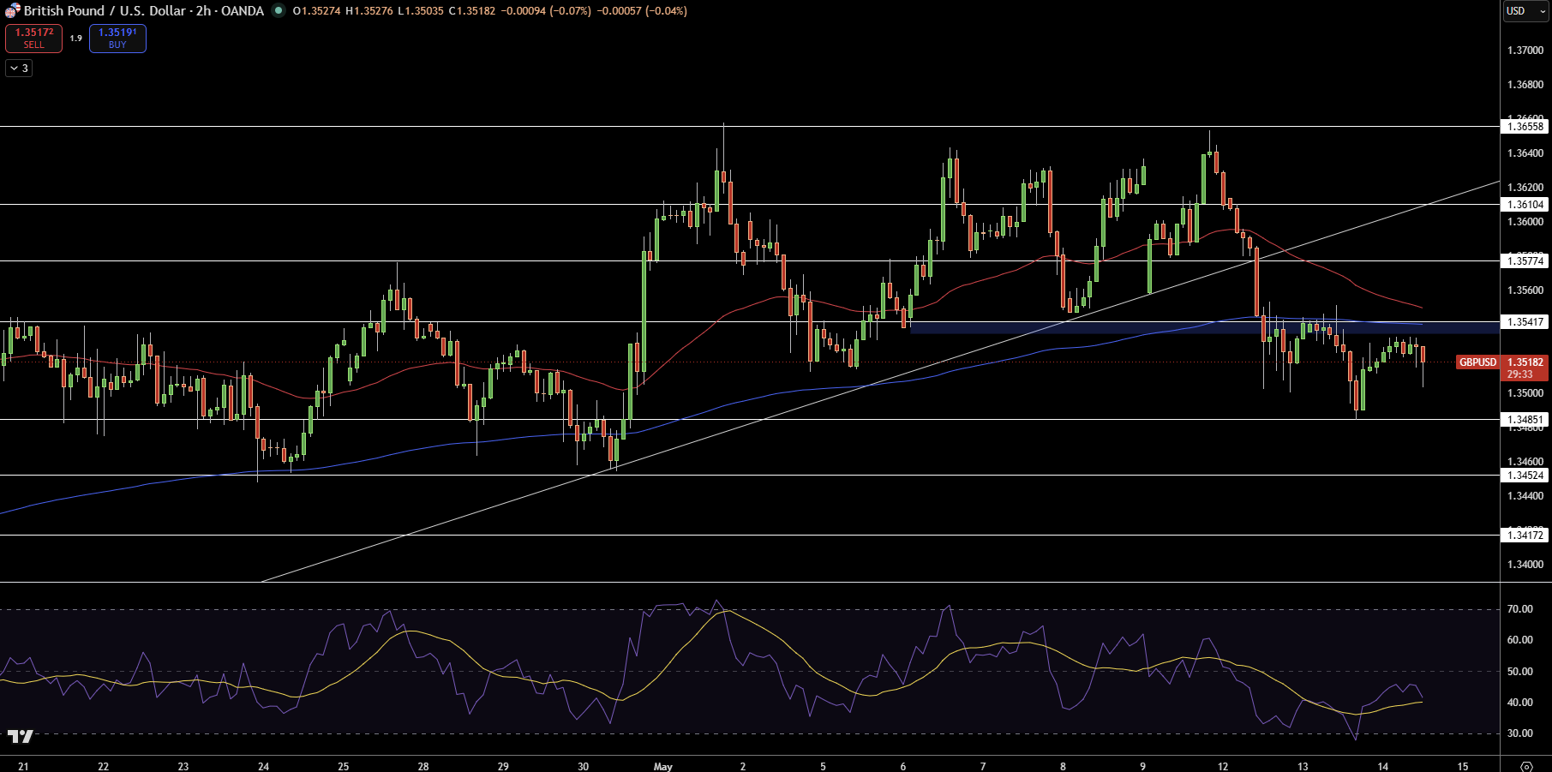Click the RSI 50.00 scale value
The width and height of the screenshot is (1552, 772).
pyautogui.click(x=1520, y=672)
